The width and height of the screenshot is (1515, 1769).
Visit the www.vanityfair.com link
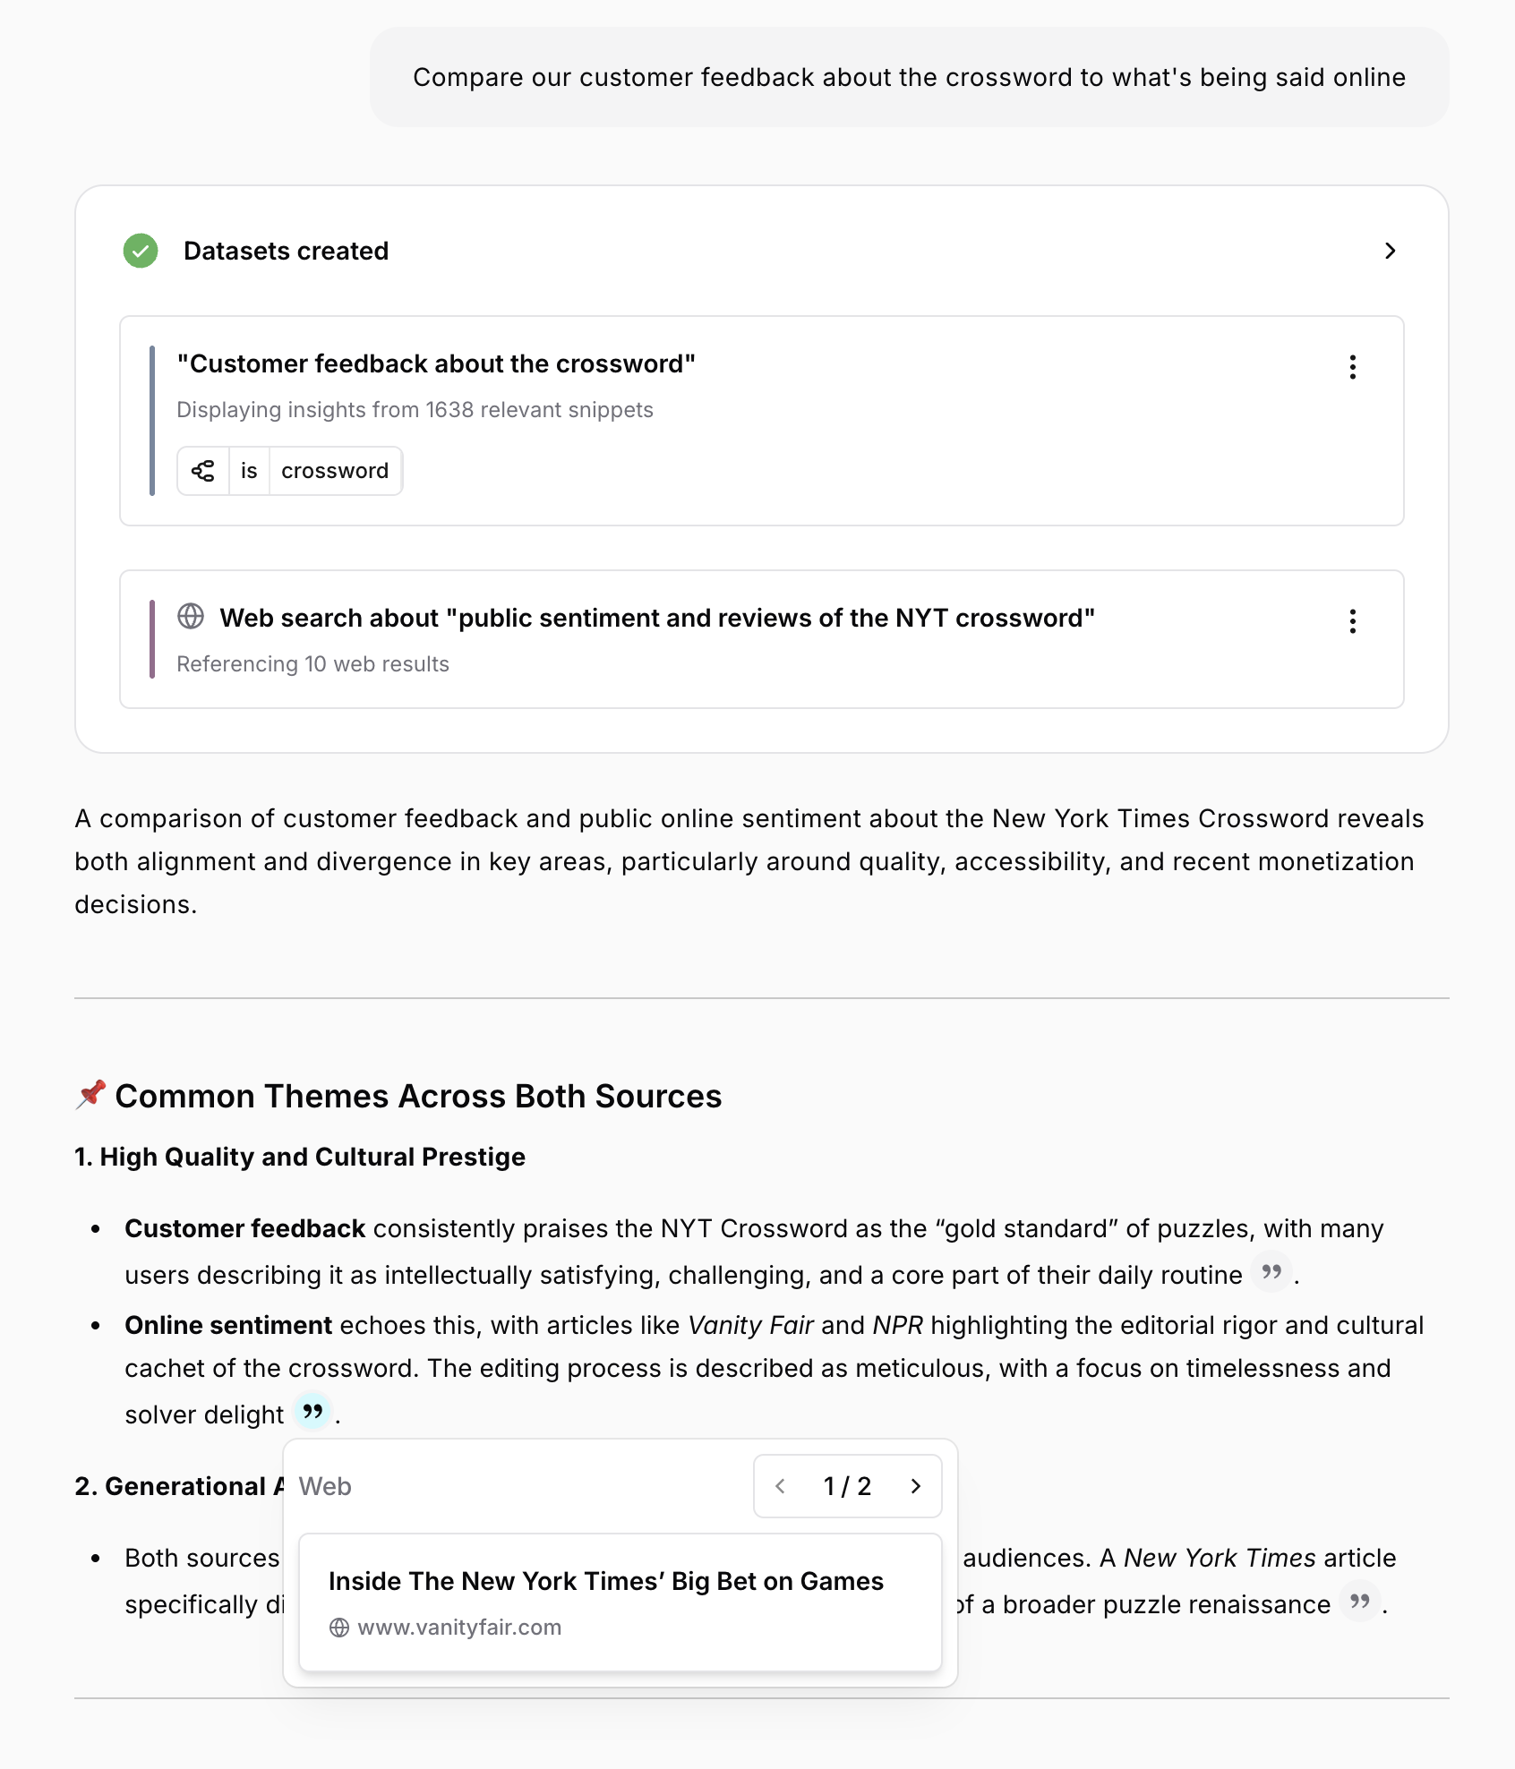(x=460, y=1627)
